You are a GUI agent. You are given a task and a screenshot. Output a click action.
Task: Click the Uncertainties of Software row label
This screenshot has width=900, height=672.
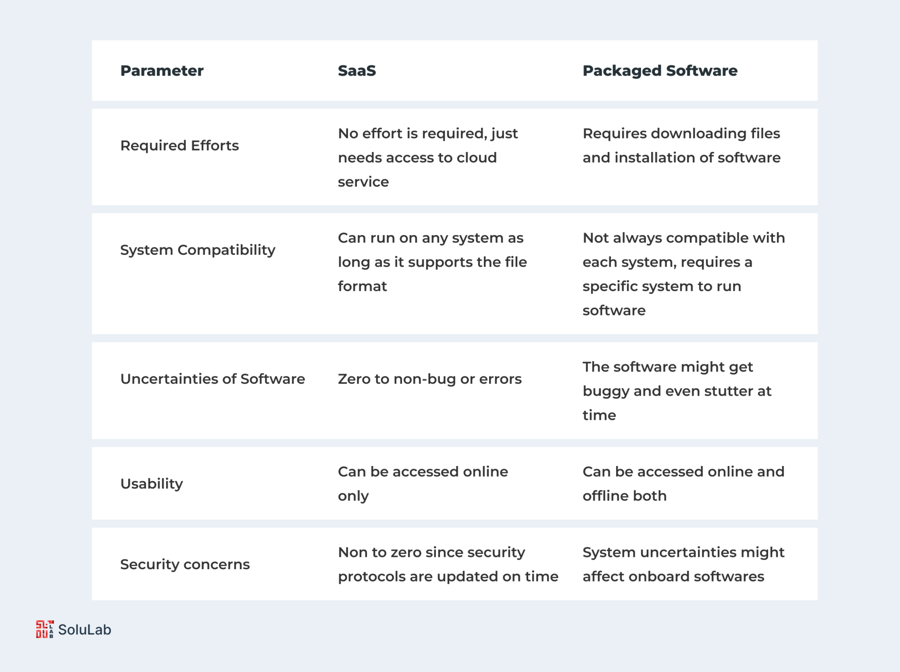pyautogui.click(x=213, y=379)
